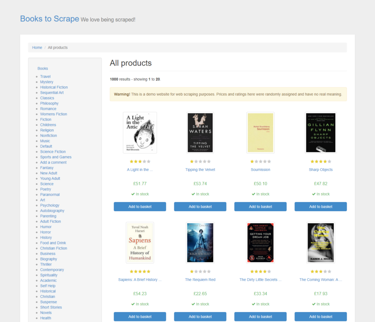
Task: Click the star rating under Sharp Objects
Action: (x=320, y=161)
